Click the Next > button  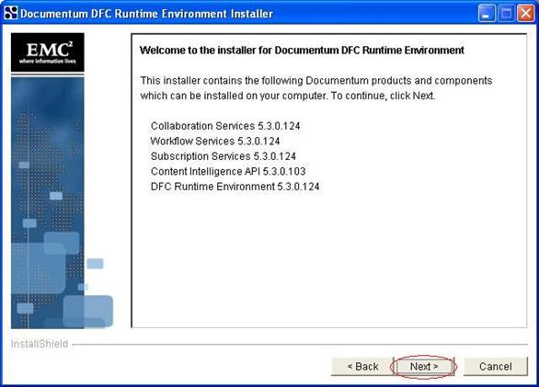coord(423,367)
